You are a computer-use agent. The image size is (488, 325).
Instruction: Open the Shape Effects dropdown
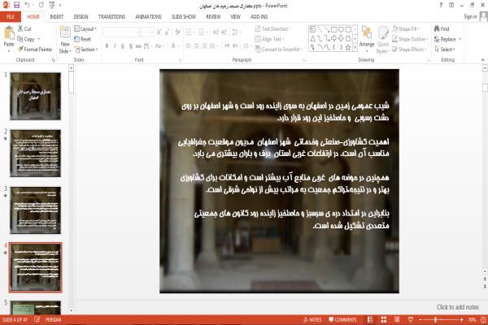click(409, 49)
